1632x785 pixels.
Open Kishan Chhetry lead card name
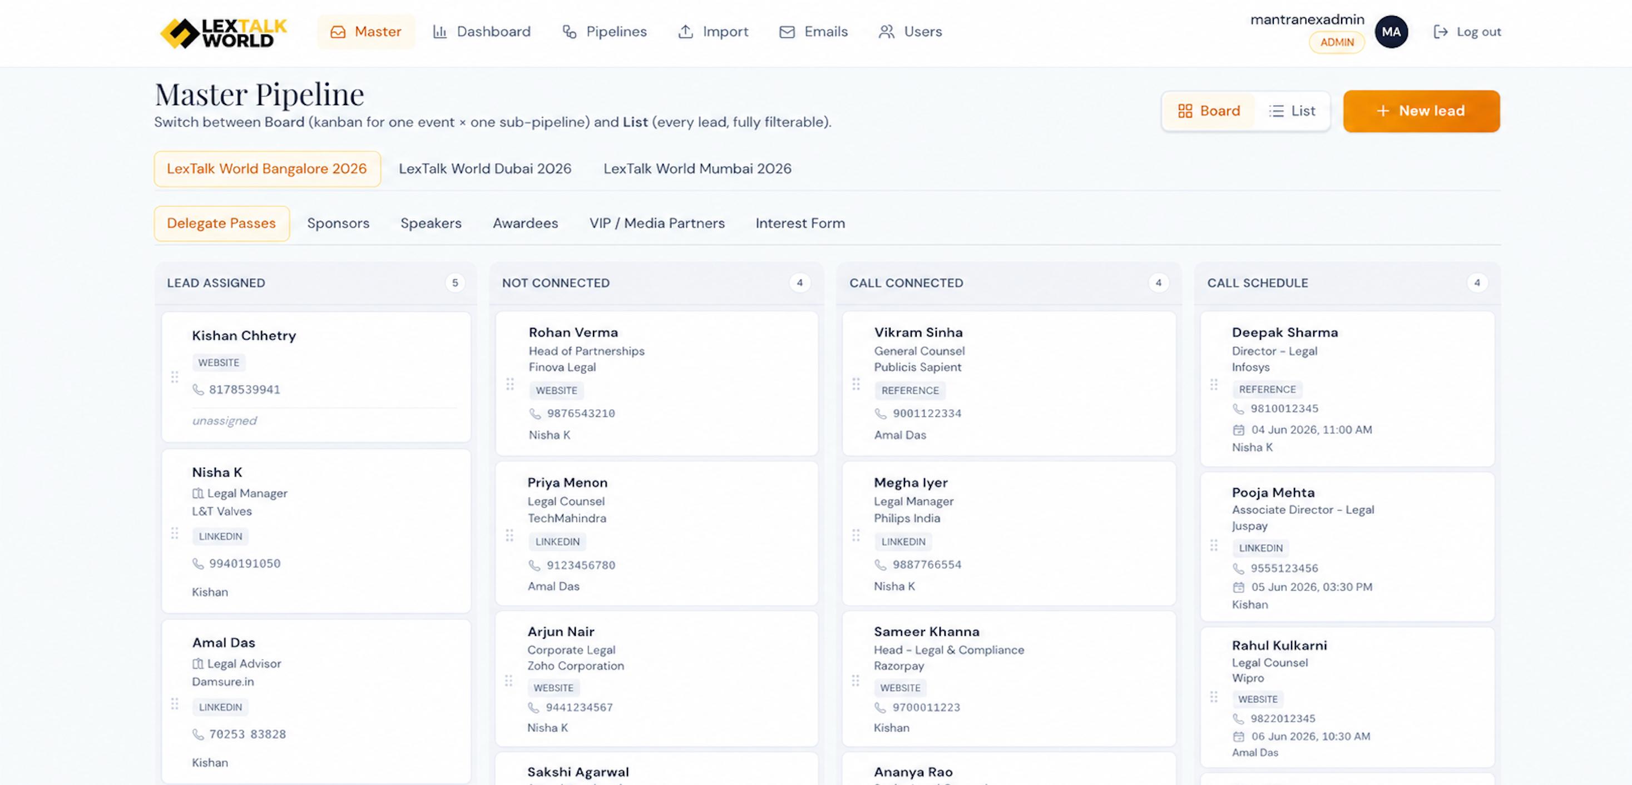[x=244, y=336]
